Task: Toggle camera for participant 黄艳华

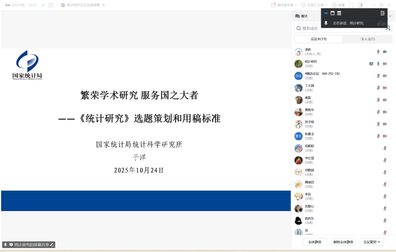Action: (x=385, y=111)
